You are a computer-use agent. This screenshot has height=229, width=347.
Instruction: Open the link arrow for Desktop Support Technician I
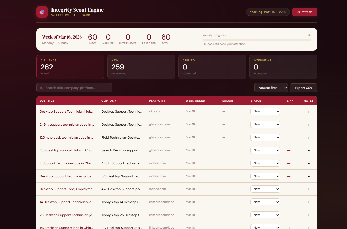tap(289, 111)
